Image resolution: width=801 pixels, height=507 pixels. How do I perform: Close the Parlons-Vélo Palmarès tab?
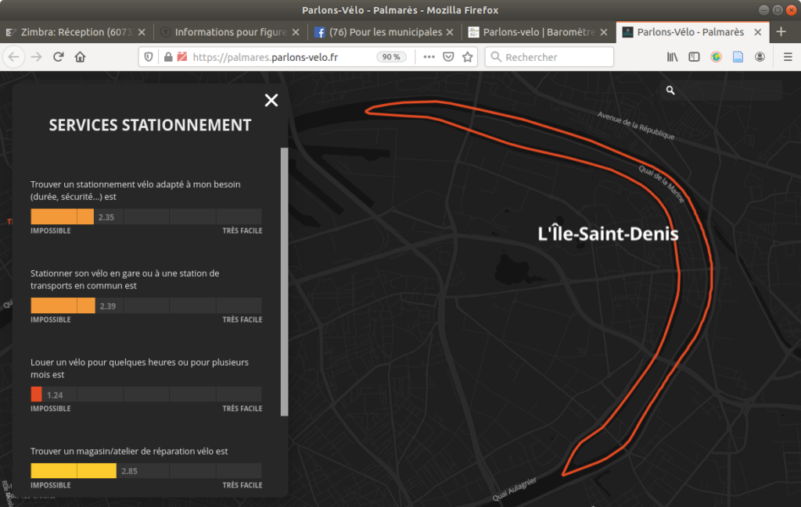pos(758,32)
